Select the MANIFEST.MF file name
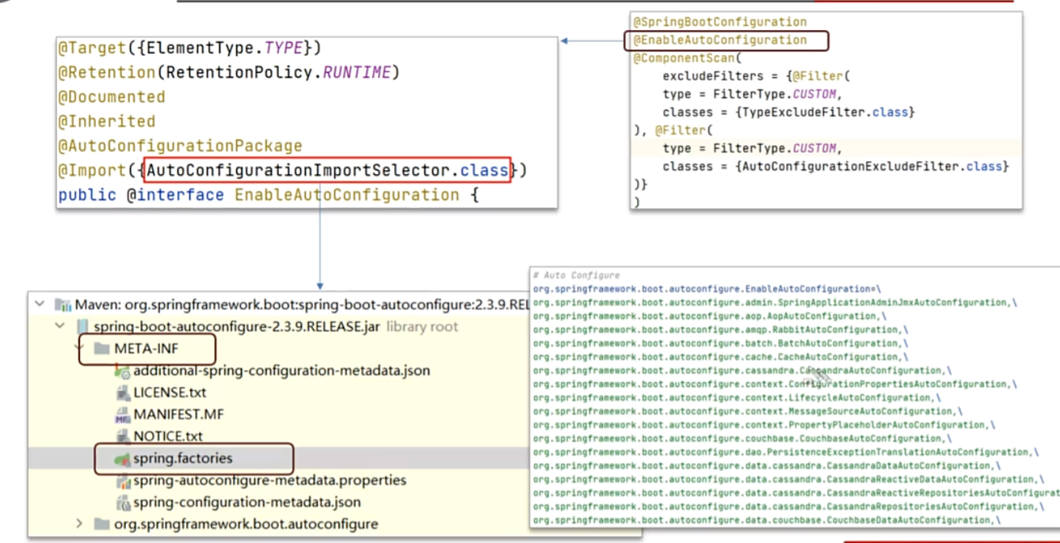This screenshot has height=543, width=1060. (179, 415)
